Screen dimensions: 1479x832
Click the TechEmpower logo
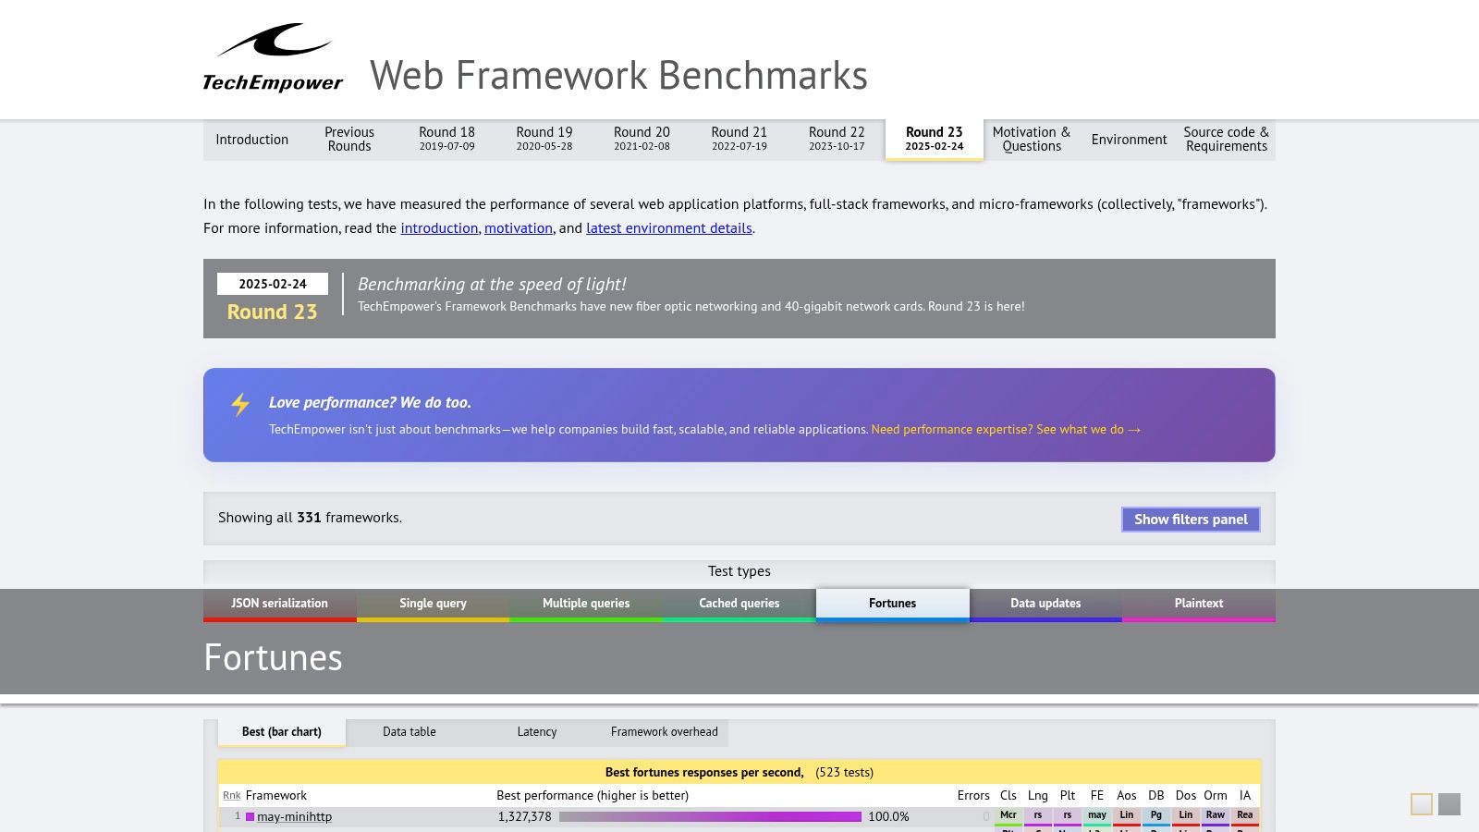tap(273, 58)
